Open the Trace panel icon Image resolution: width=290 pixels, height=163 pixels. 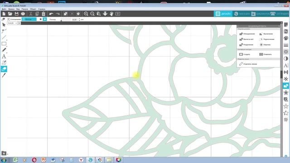[x=286, y=52]
